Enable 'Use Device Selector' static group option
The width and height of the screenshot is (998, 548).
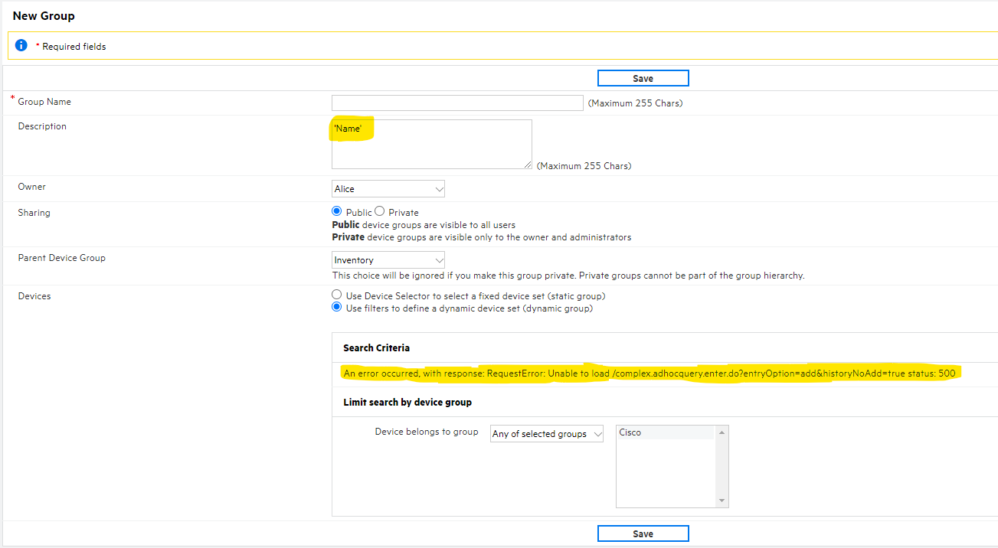pyautogui.click(x=336, y=294)
